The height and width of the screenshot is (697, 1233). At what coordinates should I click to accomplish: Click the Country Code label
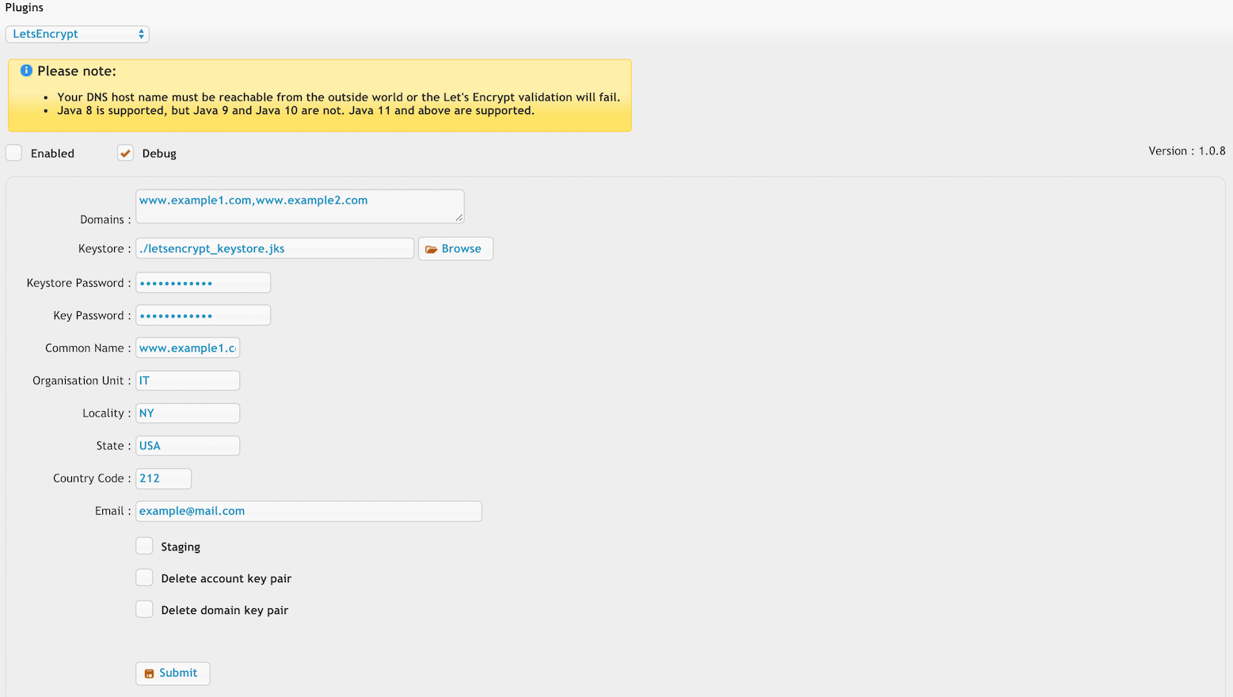pos(92,478)
